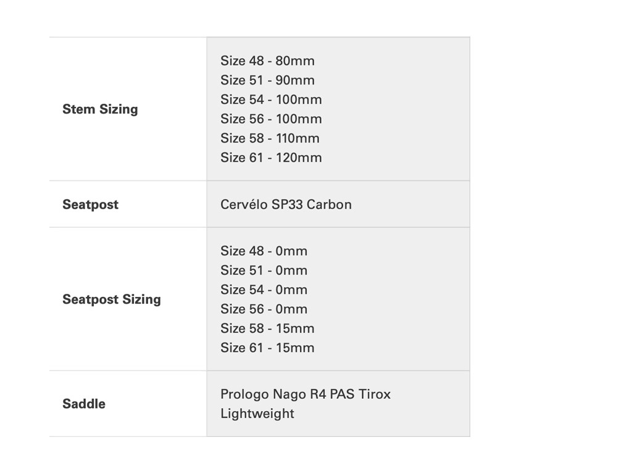Click Size 51 - 90mm stem entry
The width and height of the screenshot is (632, 474).
[267, 80]
